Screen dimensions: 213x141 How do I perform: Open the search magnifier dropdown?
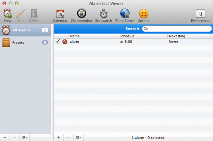[146, 29]
